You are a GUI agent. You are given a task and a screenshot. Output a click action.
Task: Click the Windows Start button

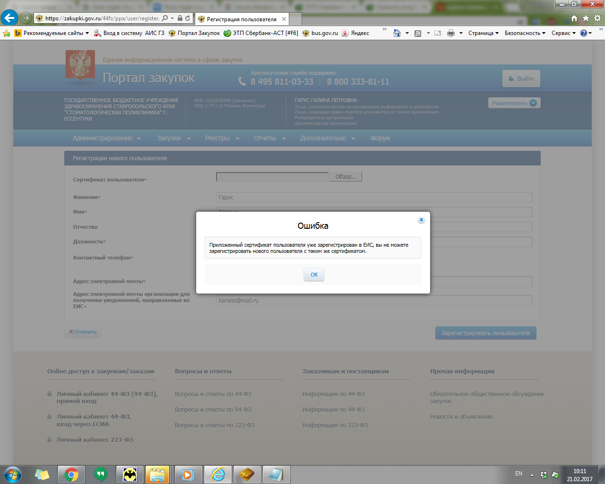(12, 475)
